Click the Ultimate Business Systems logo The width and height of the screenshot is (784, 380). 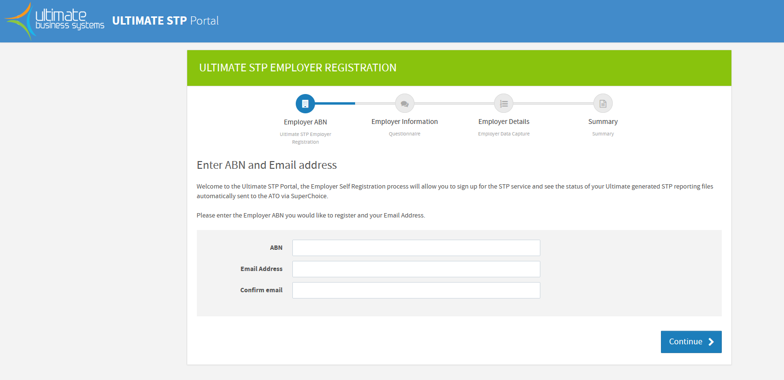54,21
